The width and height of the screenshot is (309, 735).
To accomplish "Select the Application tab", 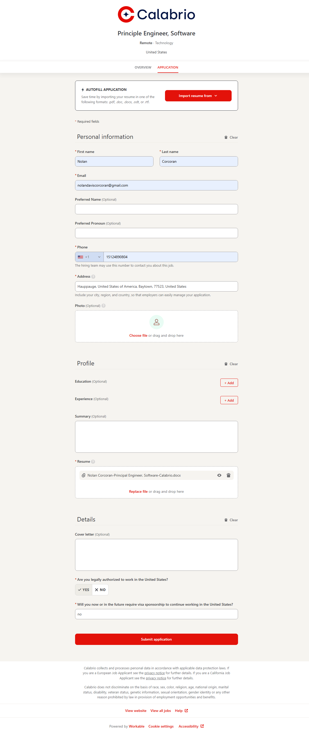I will [x=168, y=67].
